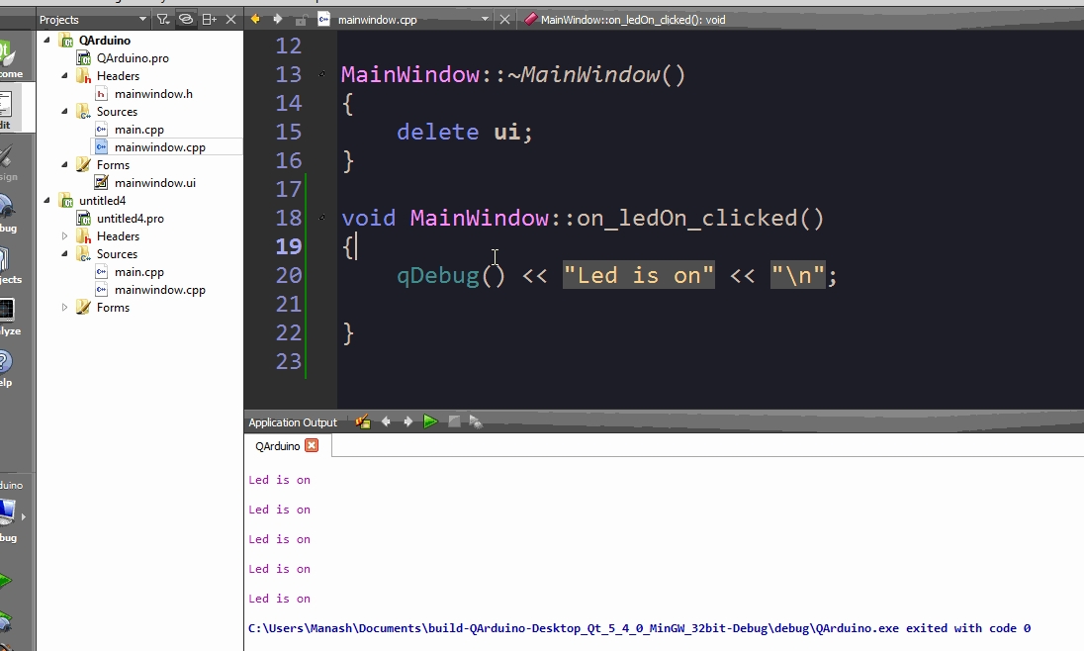Expand the untitled4 Forms folder
The width and height of the screenshot is (1084, 651).
coord(64,307)
